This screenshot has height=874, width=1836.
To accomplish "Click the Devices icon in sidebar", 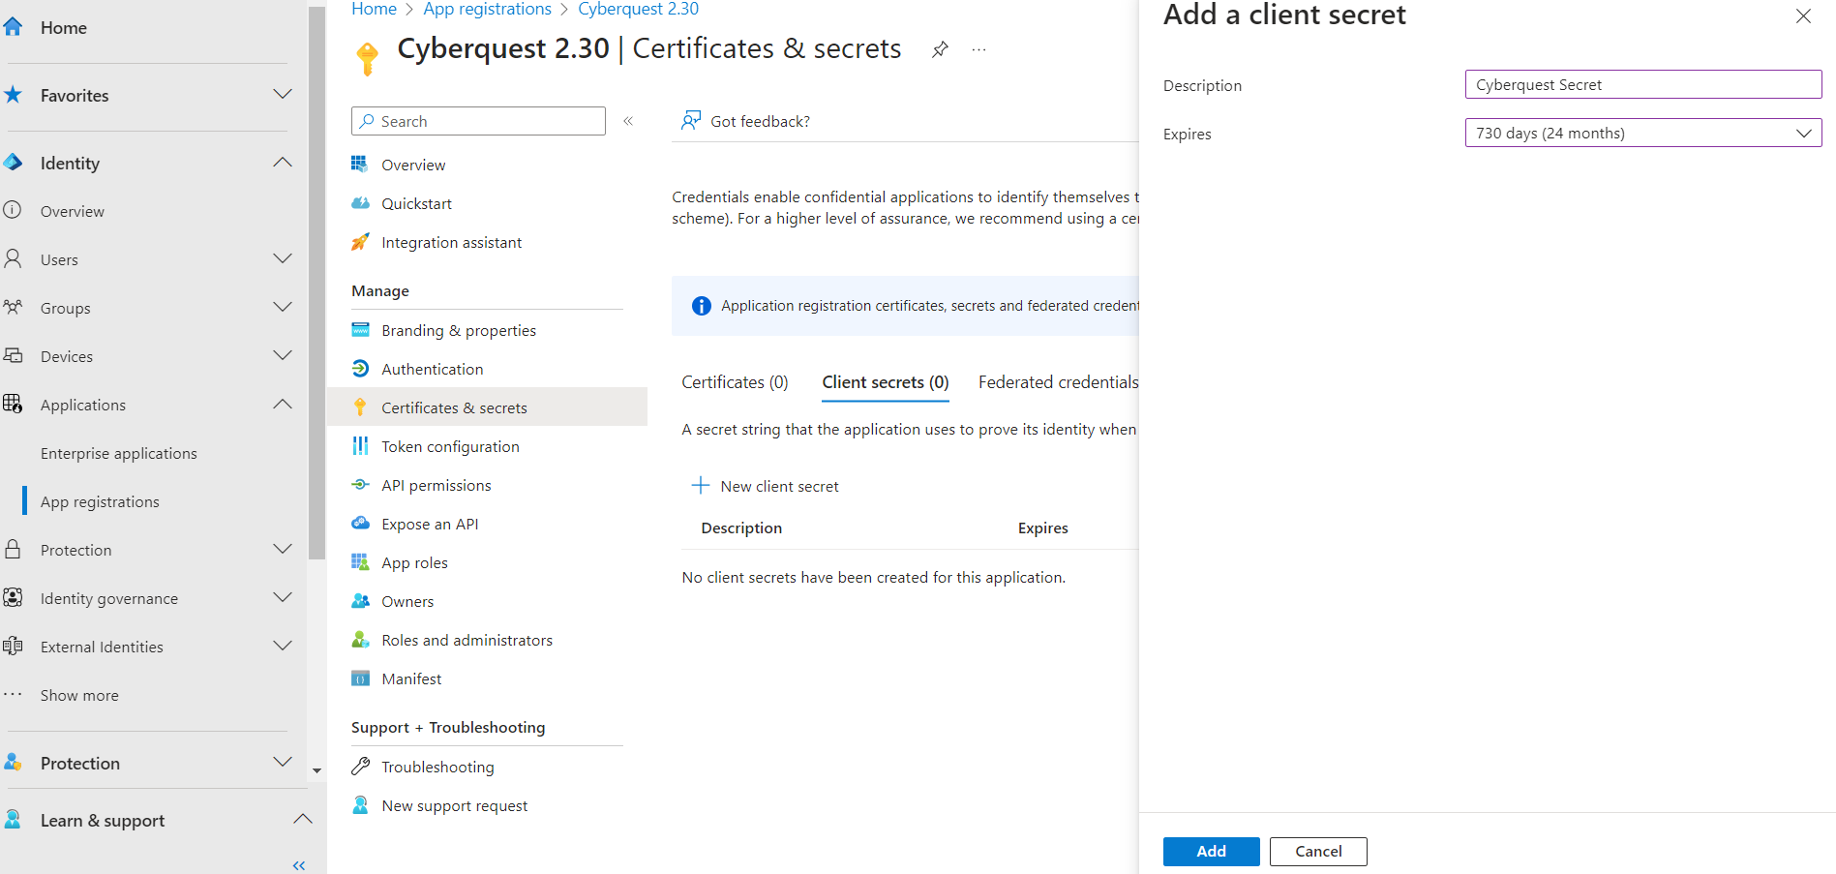I will (x=13, y=355).
